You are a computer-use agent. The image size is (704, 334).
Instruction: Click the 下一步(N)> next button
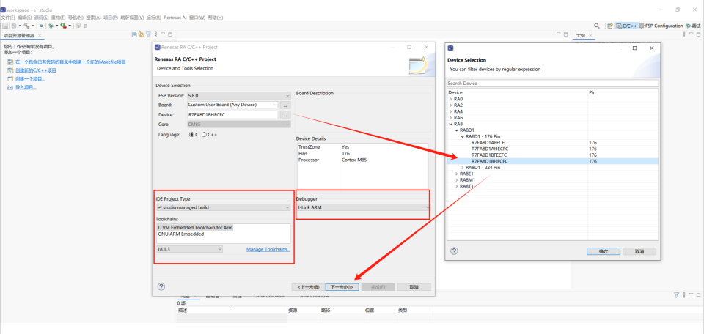[342, 287]
